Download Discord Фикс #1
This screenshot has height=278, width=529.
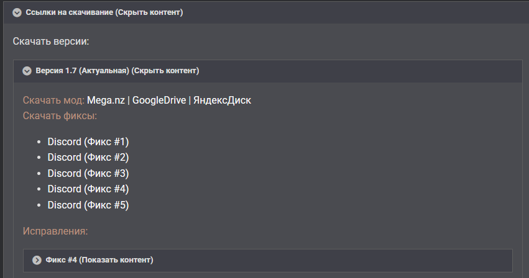88,141
